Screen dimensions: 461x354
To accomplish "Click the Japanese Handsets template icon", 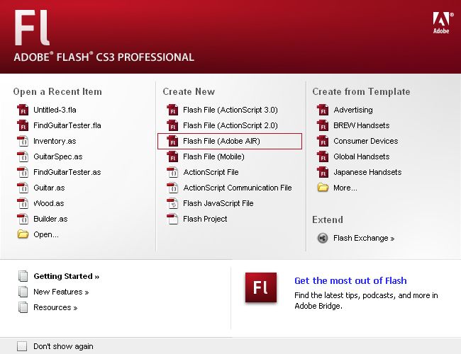I will click(323, 172).
